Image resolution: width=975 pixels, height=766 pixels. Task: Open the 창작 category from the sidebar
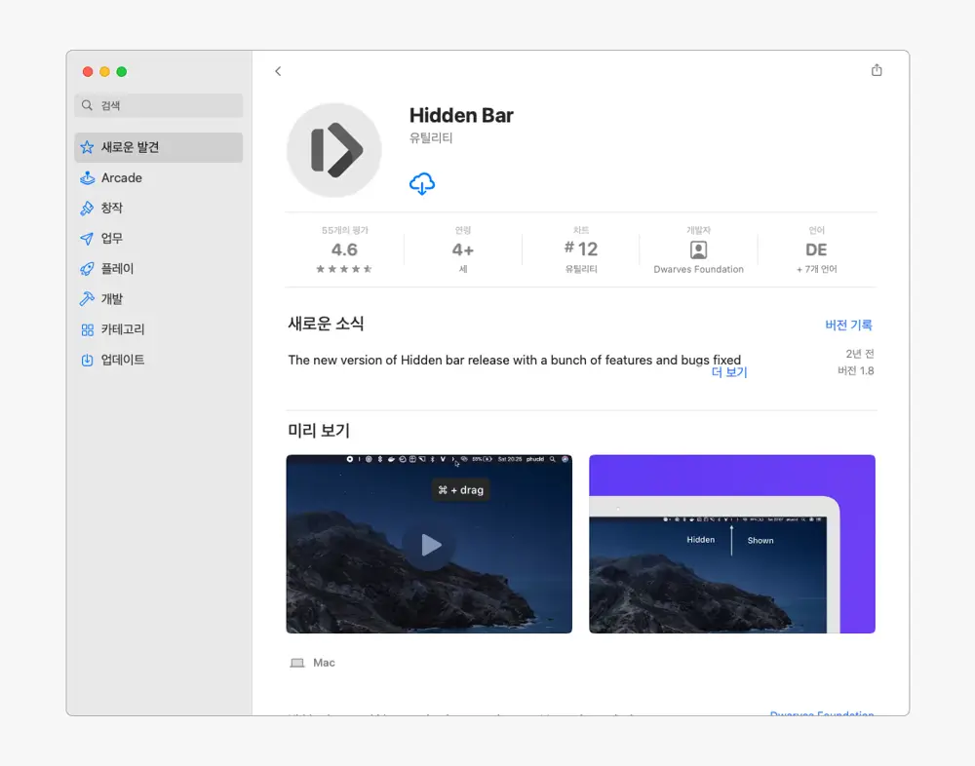coord(114,208)
